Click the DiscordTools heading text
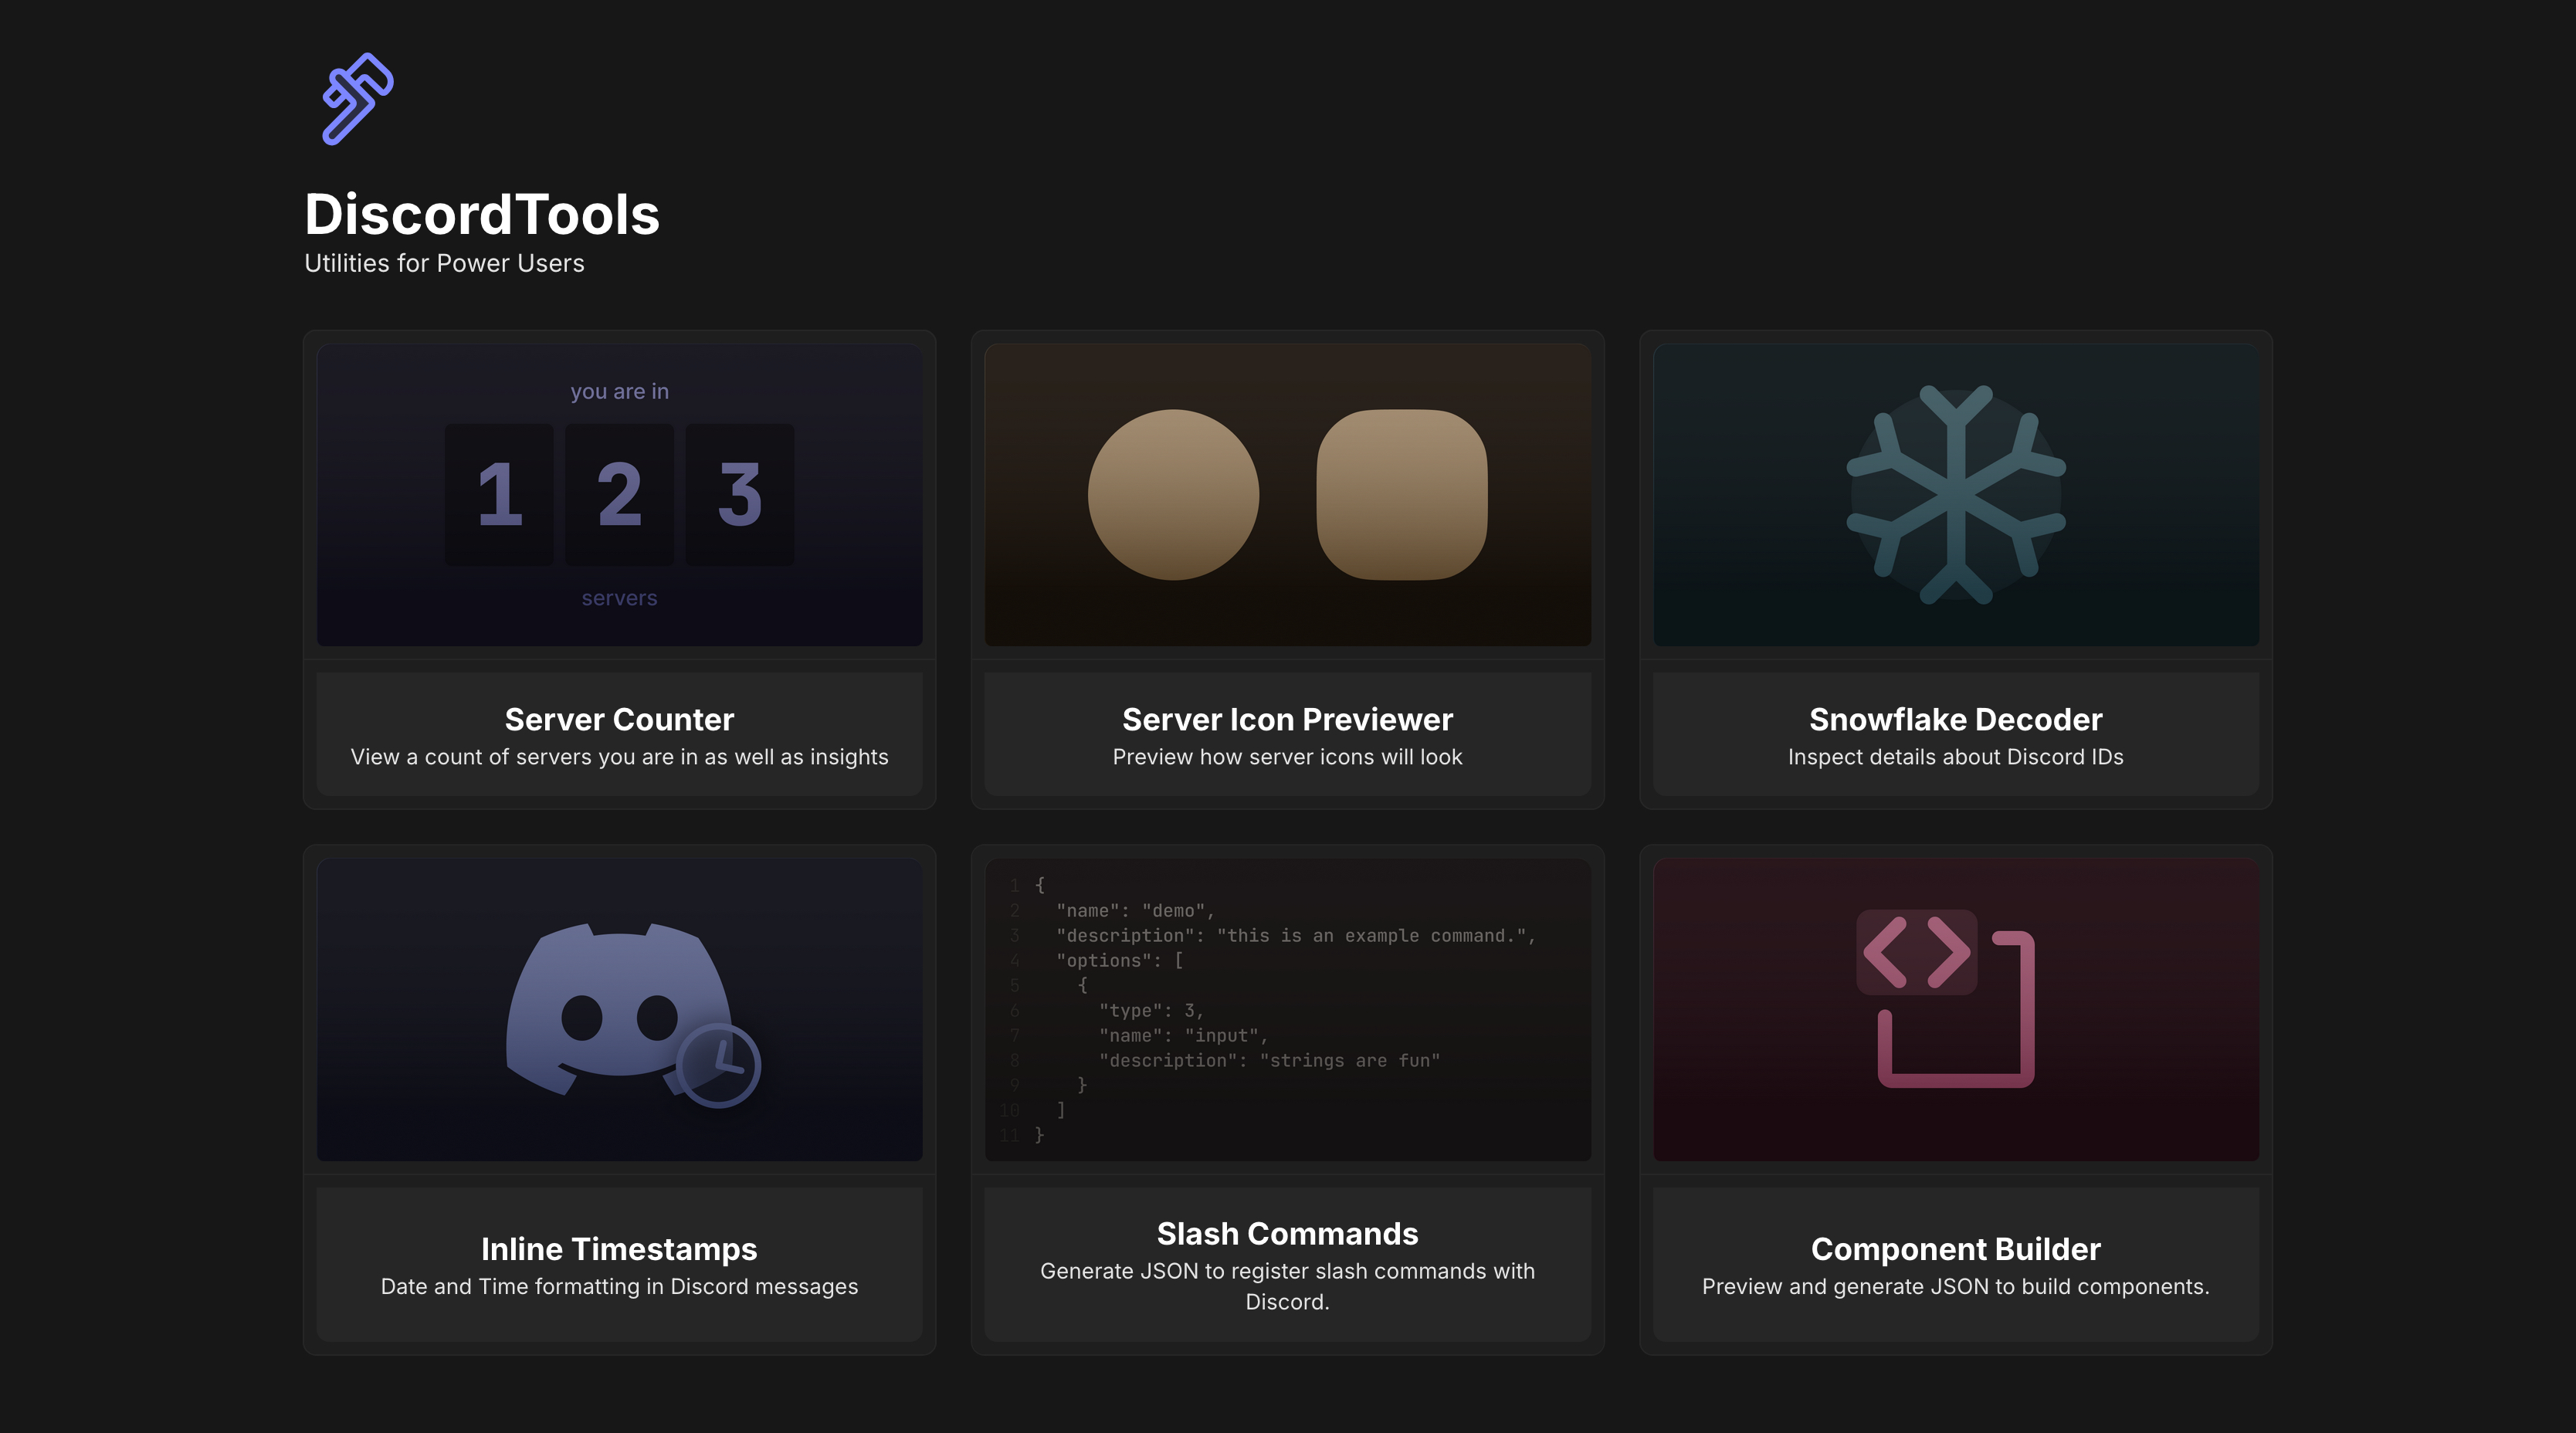Viewport: 2576px width, 1433px height. pyautogui.click(x=482, y=214)
